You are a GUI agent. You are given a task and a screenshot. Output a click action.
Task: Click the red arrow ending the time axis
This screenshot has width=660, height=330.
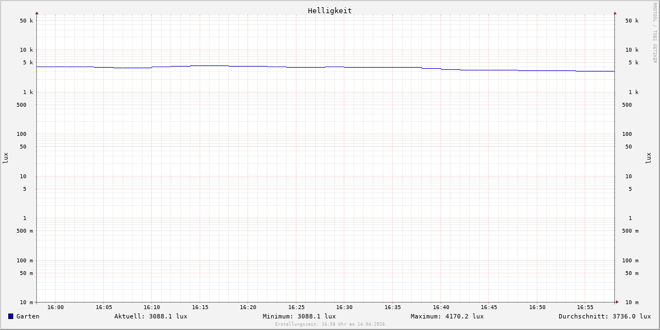point(617,302)
